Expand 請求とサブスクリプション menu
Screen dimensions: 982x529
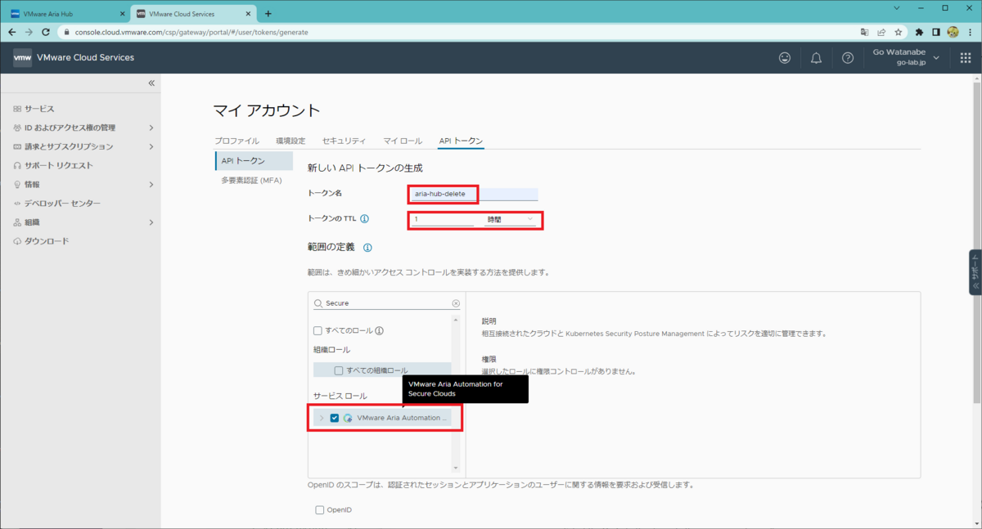[151, 146]
